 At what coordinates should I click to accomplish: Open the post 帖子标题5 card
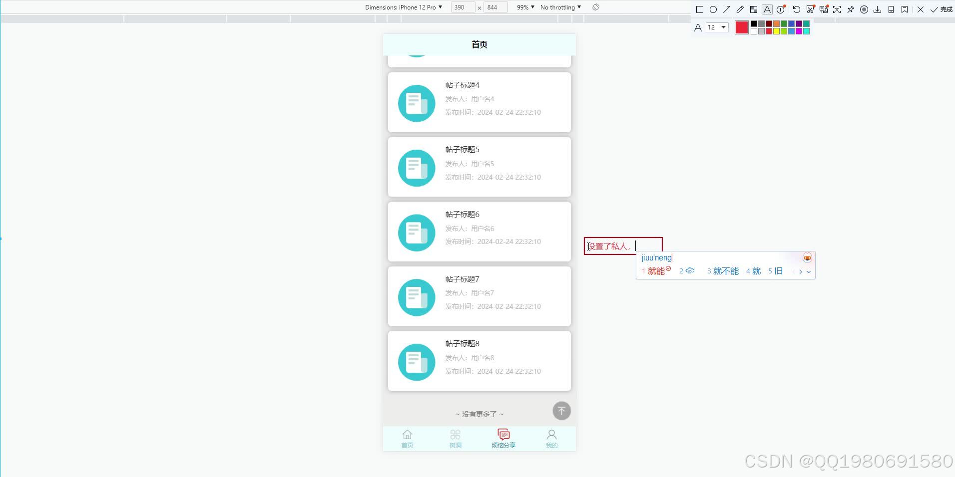point(479,167)
